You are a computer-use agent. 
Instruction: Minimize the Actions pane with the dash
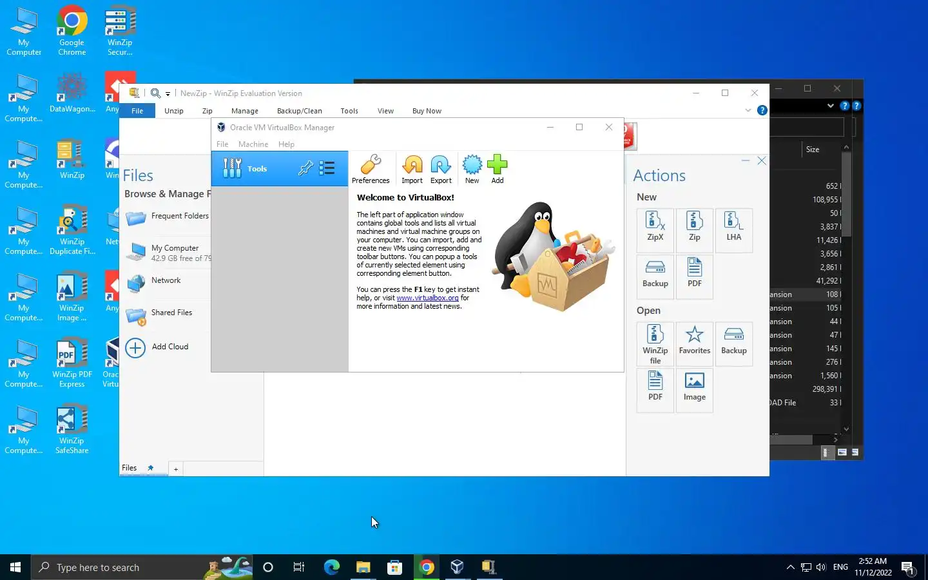(x=745, y=160)
